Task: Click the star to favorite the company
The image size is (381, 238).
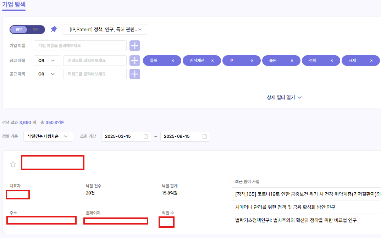Action: click(13, 164)
